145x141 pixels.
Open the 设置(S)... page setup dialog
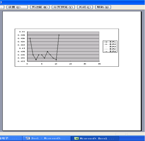17,7
